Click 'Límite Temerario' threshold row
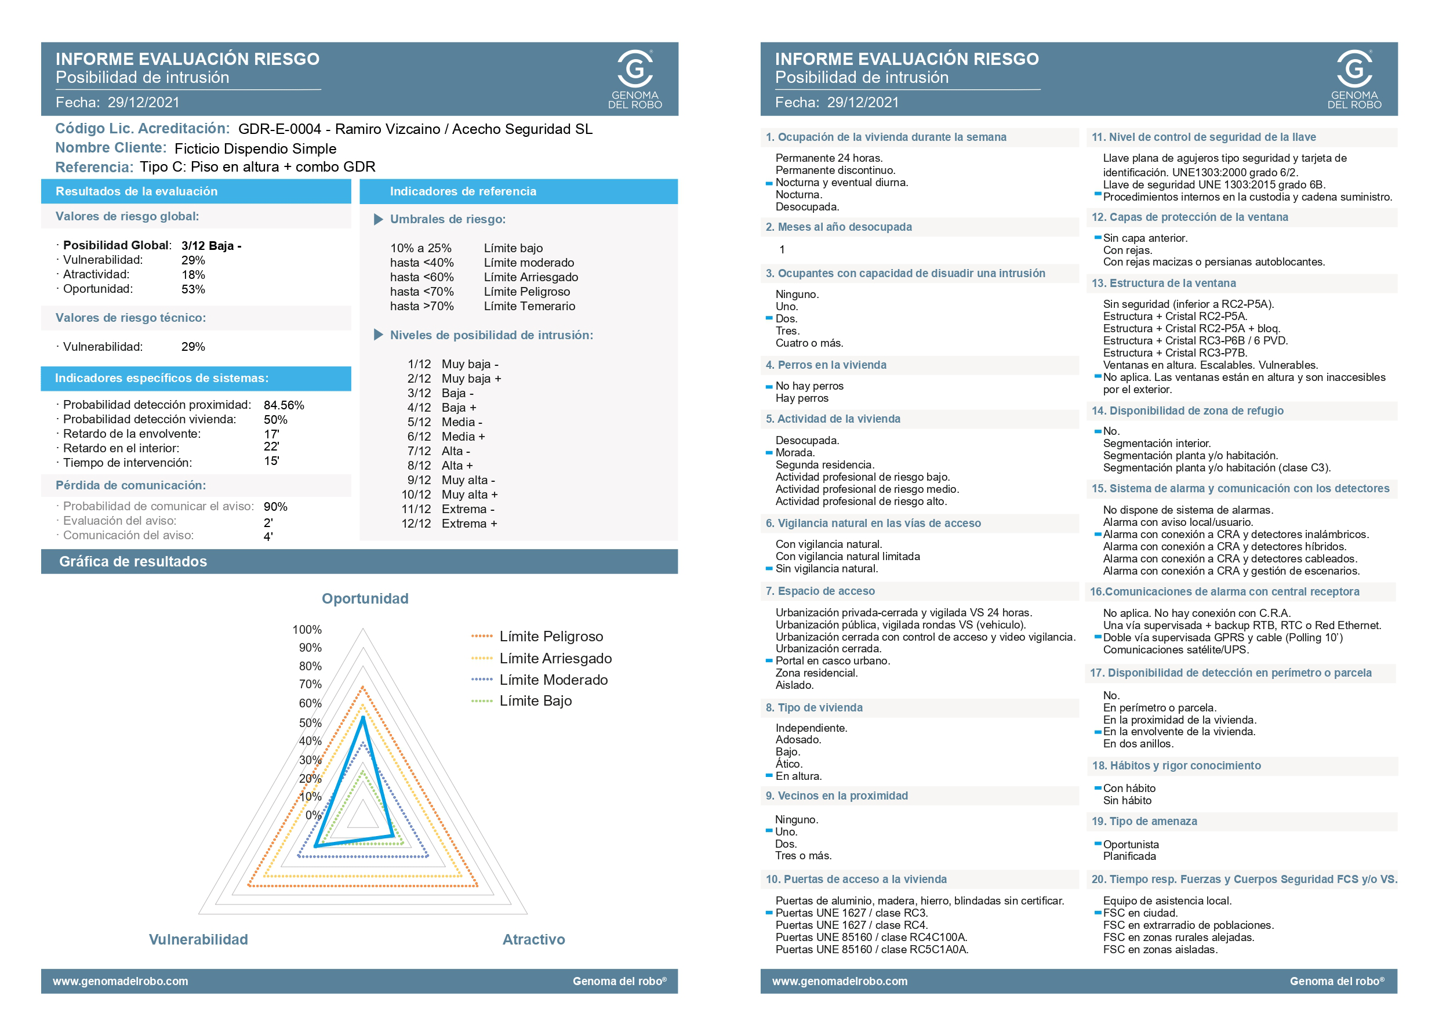1439x1017 pixels. [482, 306]
